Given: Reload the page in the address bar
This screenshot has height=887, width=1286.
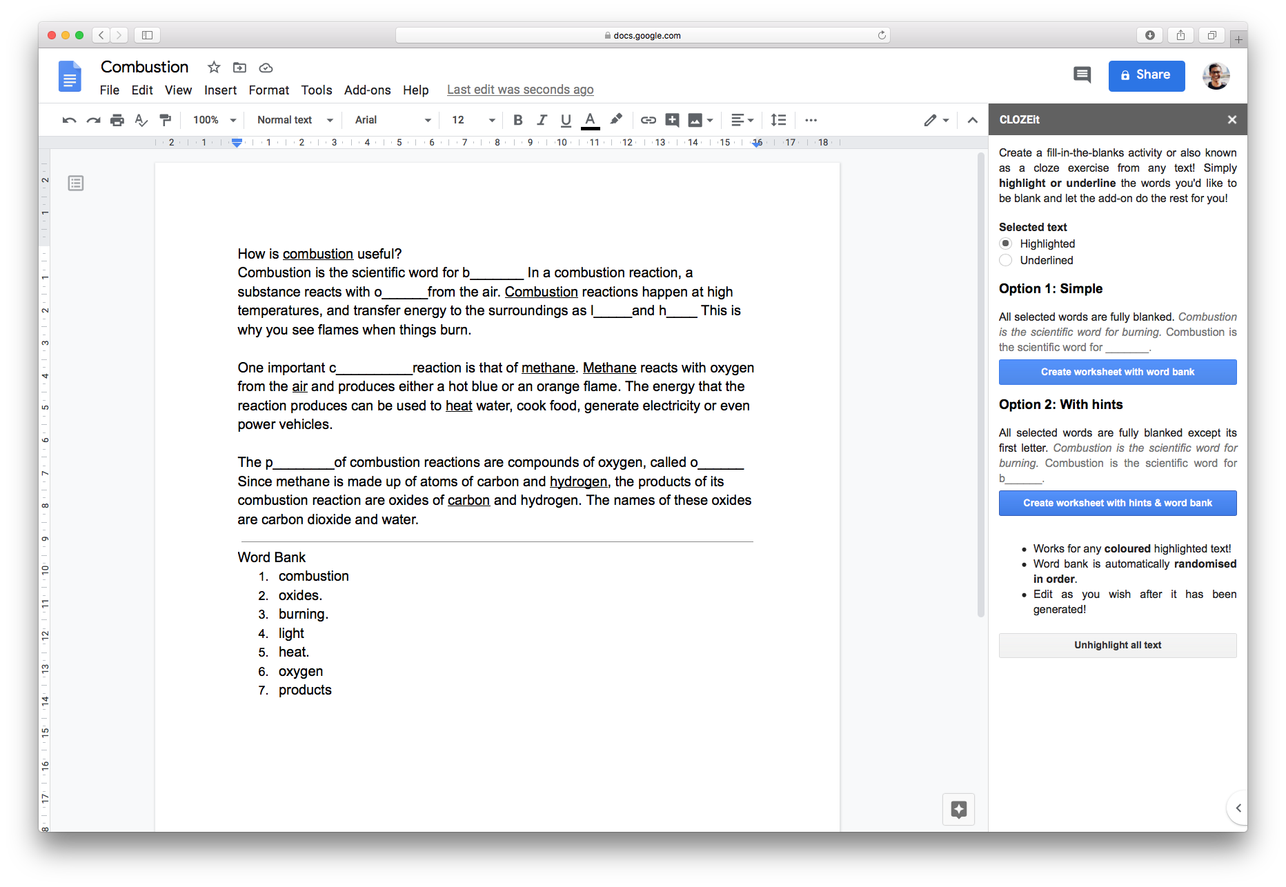Looking at the screenshot, I should tap(882, 35).
